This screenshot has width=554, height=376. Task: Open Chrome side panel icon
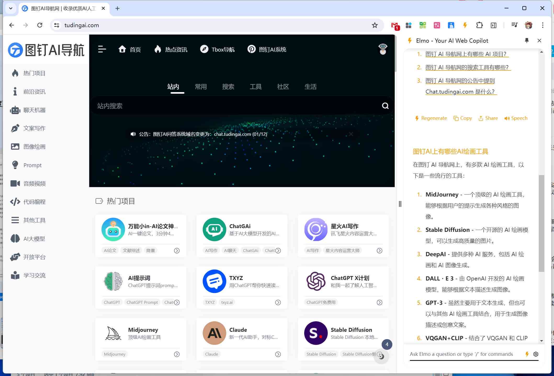(493, 25)
